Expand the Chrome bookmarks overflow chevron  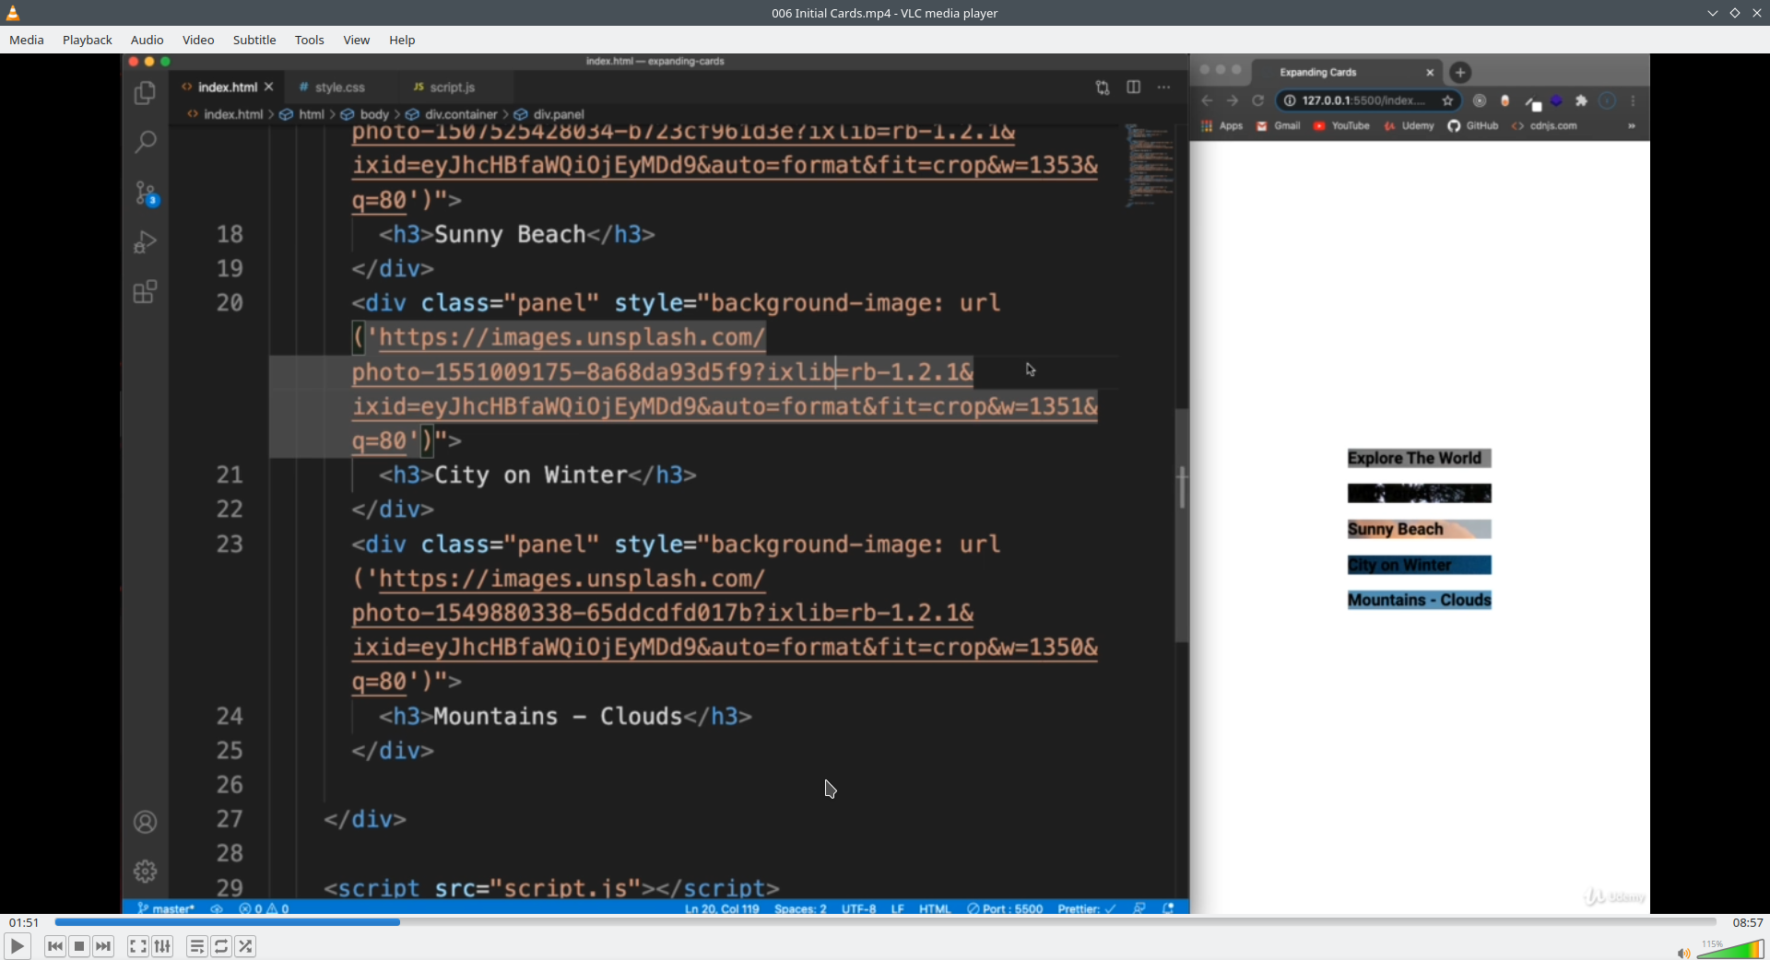click(1632, 126)
